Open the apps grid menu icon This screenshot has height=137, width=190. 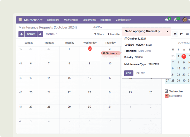[20, 20]
